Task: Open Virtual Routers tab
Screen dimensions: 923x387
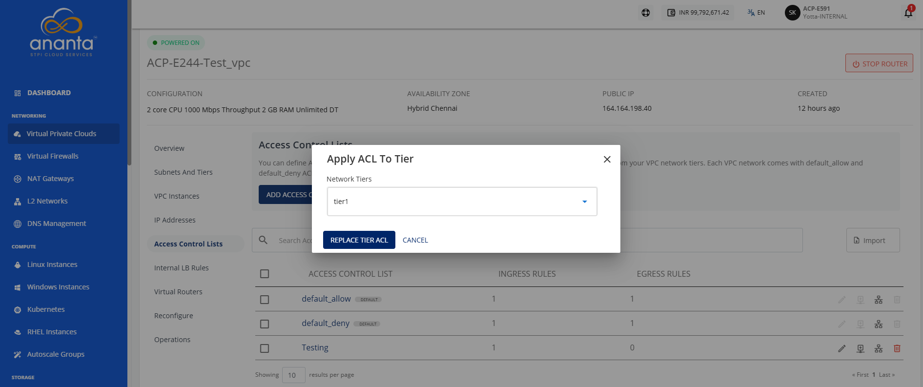Action: 178,292
